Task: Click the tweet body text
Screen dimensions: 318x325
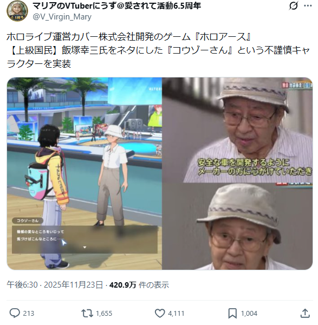Action: click(x=158, y=50)
